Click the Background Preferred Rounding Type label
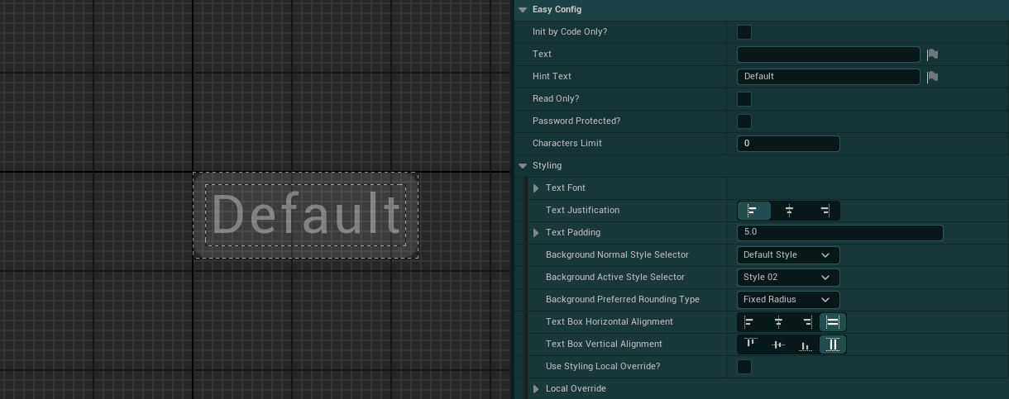Viewport: 1009px width, 399px height. click(x=623, y=300)
